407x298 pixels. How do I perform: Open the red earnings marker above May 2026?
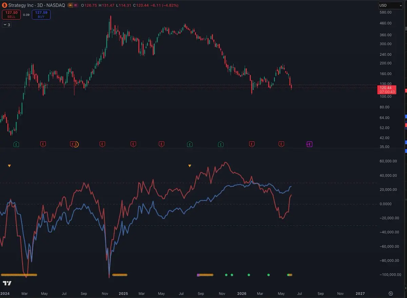(281, 144)
